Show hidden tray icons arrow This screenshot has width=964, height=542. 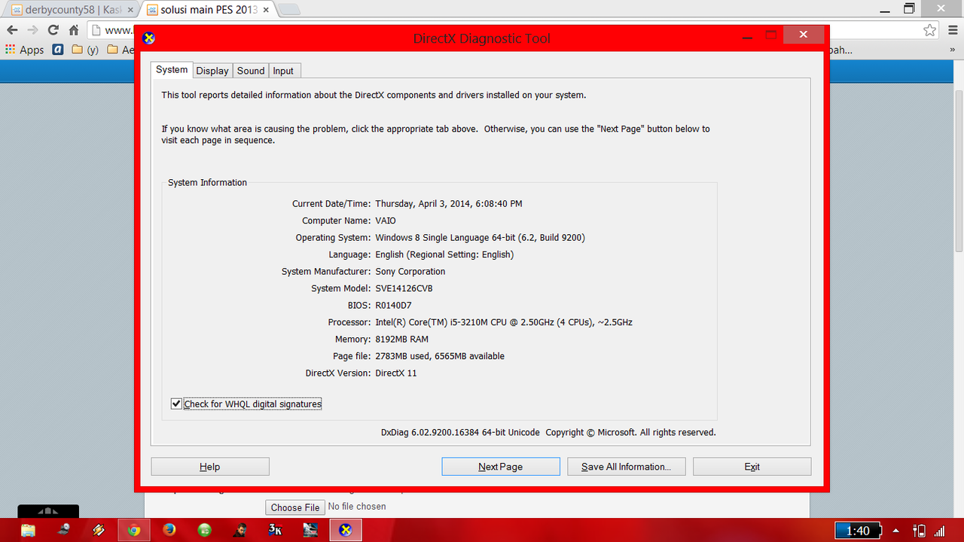pos(895,531)
